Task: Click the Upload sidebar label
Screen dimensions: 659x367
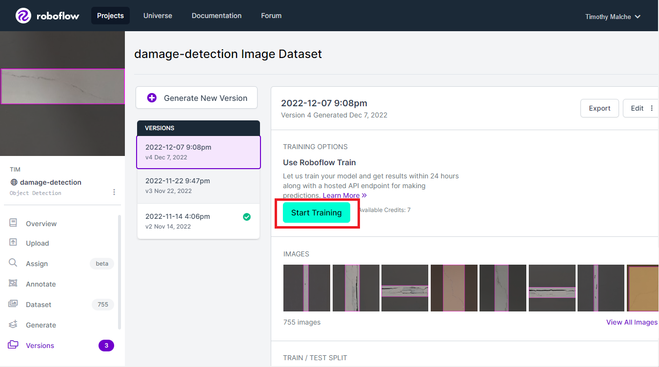Action: (x=38, y=243)
